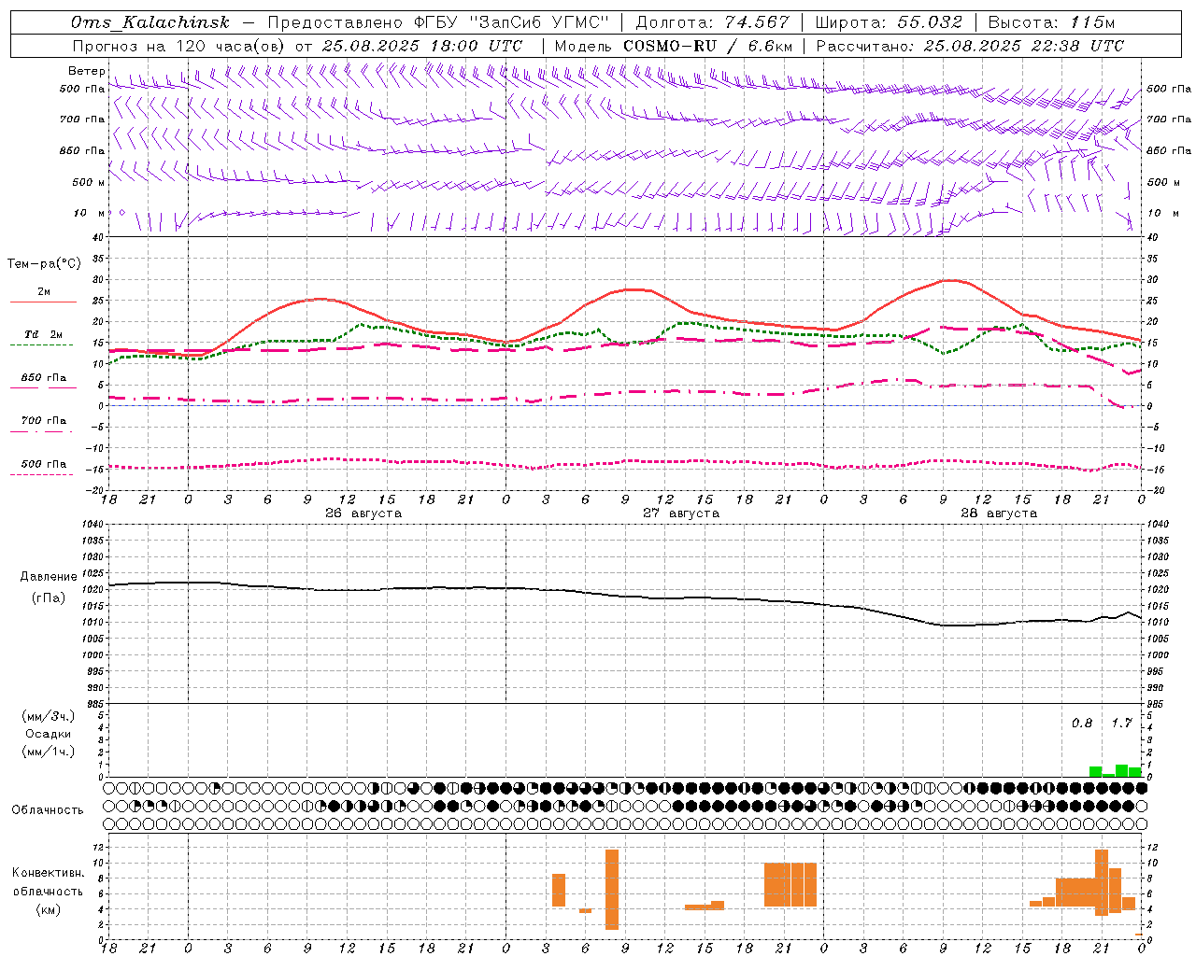The image size is (1196, 956).
Task: Click the tallest orange convective bar on 28 августа evening
Action: pyautogui.click(x=1102, y=882)
